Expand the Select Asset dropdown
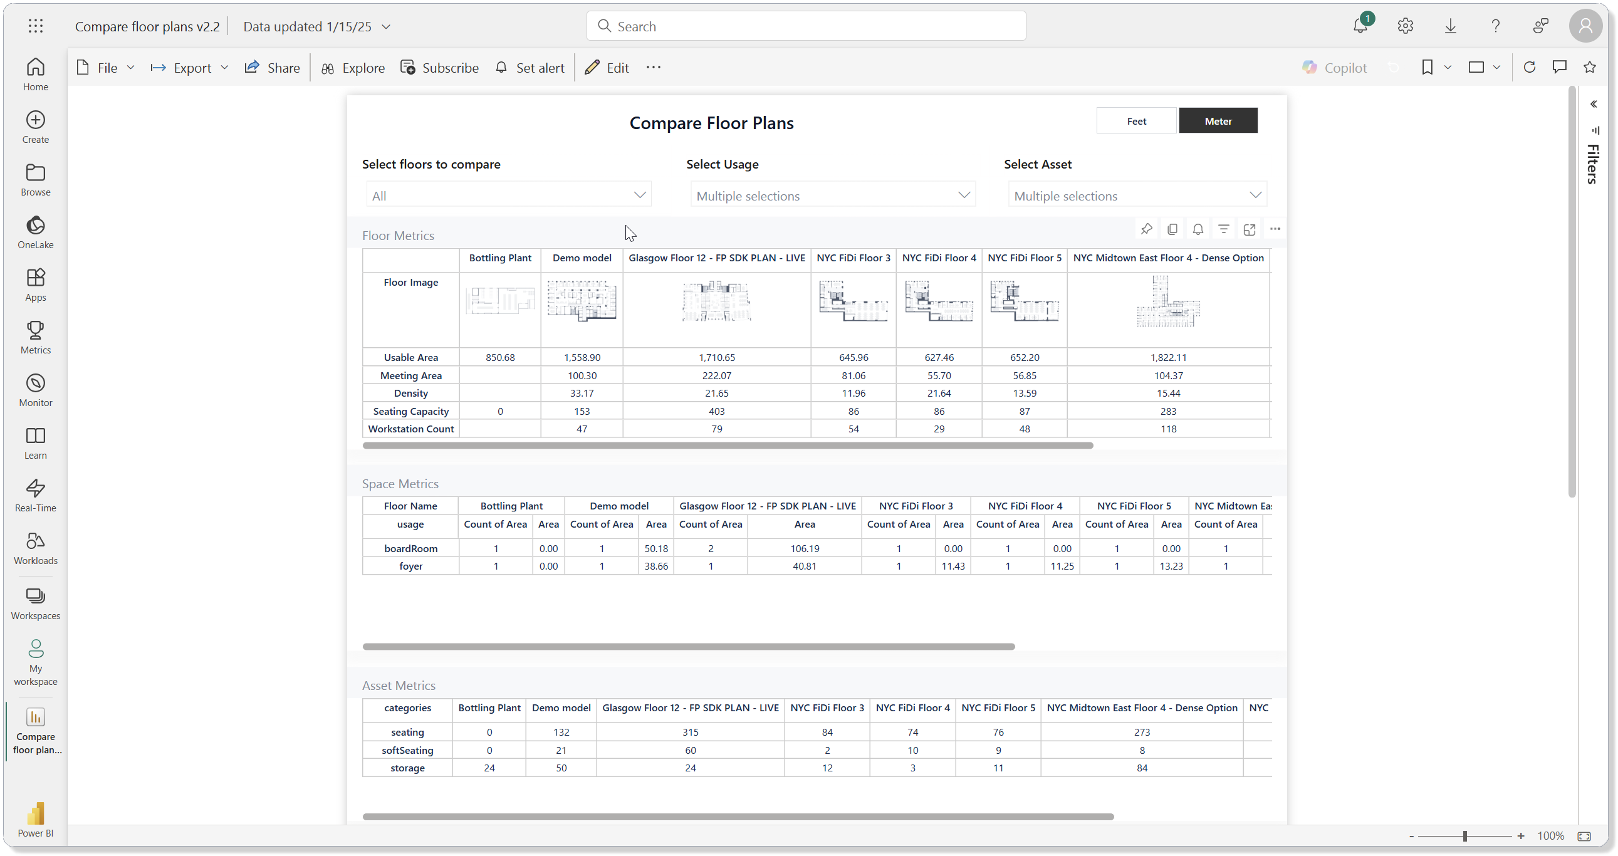 1137,195
